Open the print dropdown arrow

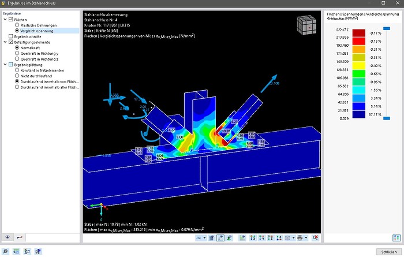click(306, 238)
